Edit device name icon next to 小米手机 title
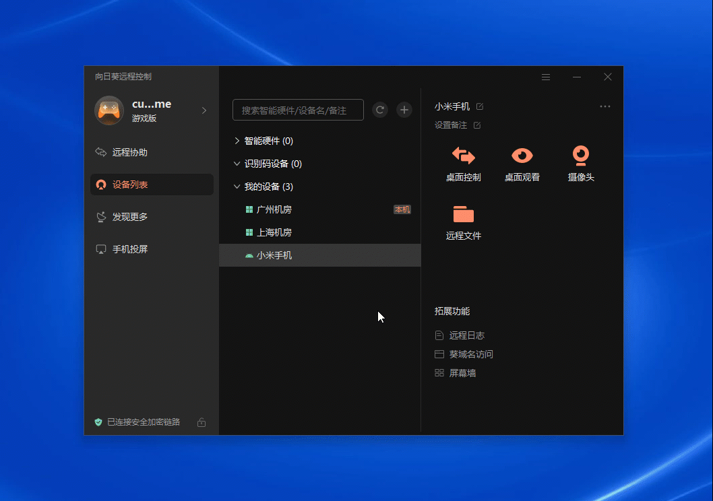The image size is (713, 501). [x=480, y=106]
